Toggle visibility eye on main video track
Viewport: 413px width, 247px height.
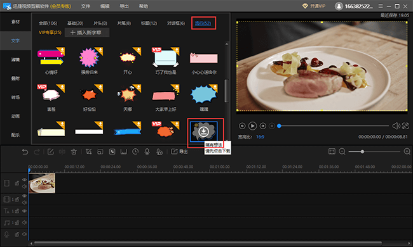(24, 180)
